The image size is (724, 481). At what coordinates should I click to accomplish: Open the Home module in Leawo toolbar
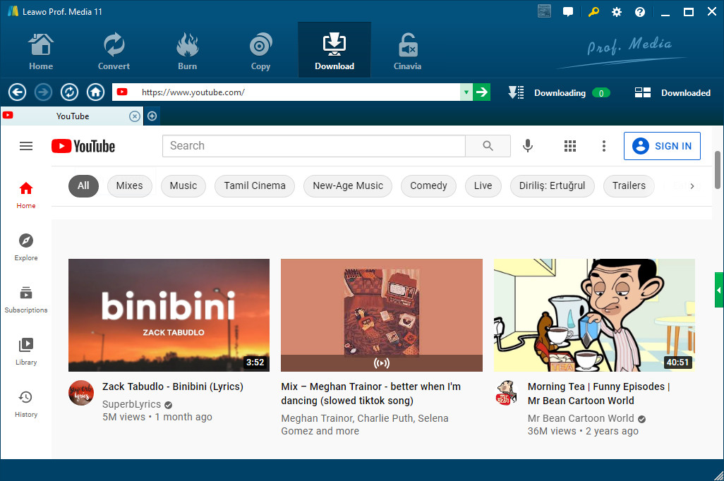point(41,51)
